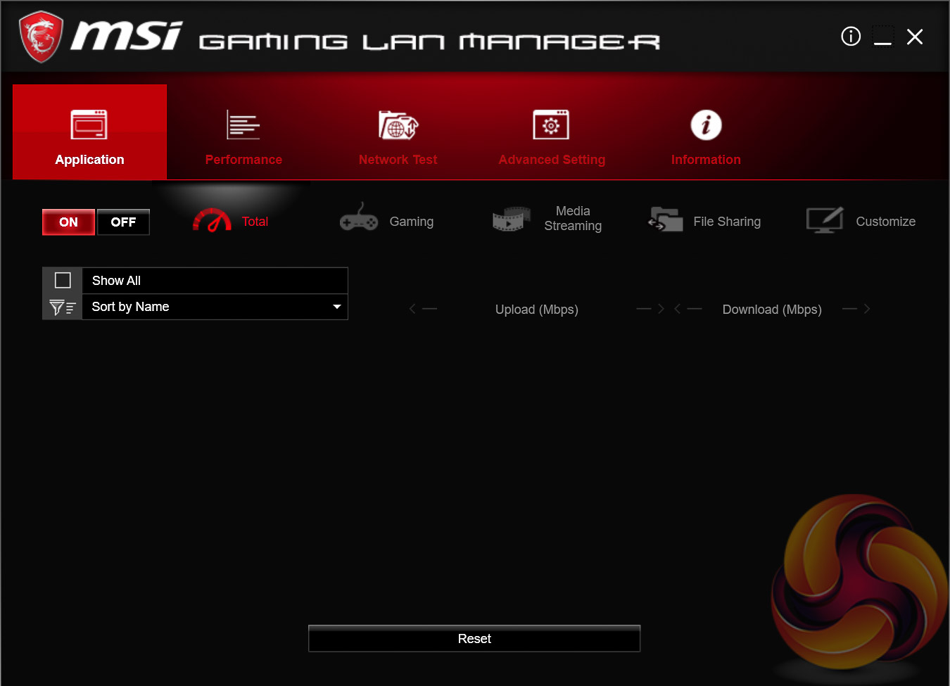Click the Download (Mbps) column header
This screenshot has height=686, width=950.
click(x=772, y=310)
